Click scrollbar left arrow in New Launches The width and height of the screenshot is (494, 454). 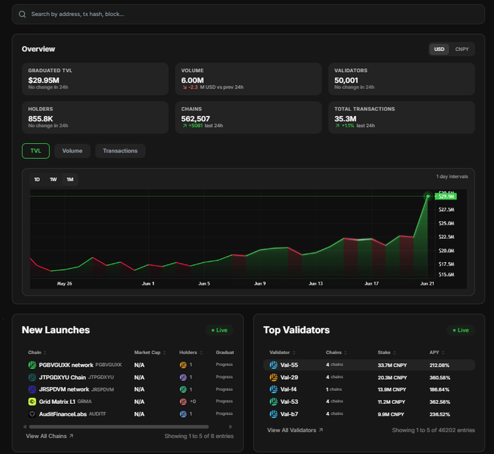pyautogui.click(x=25, y=426)
